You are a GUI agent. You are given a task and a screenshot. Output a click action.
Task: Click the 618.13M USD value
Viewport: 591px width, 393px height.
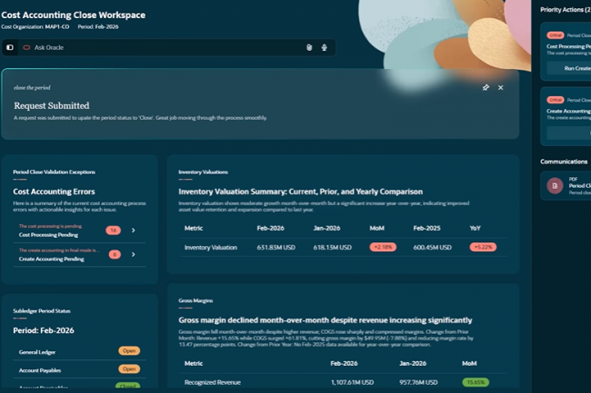[333, 248]
